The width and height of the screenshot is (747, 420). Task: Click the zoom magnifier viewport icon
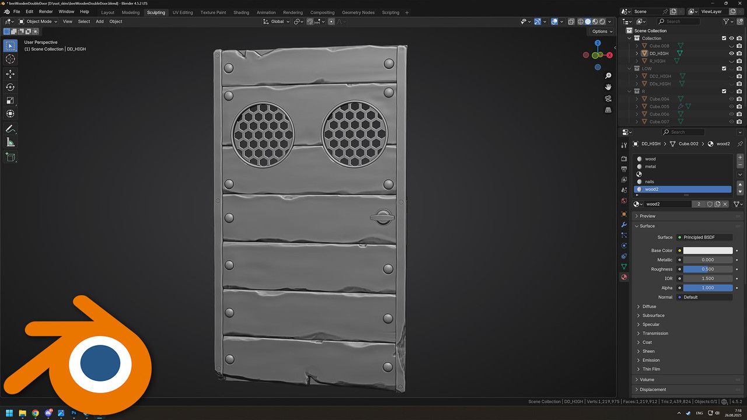click(608, 76)
